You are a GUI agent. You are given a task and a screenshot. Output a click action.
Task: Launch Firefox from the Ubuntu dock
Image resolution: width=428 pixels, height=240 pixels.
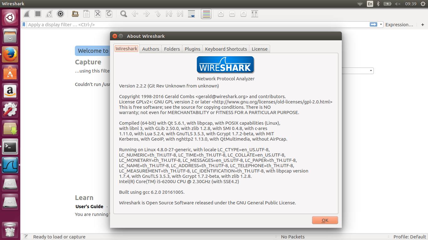coord(10,54)
